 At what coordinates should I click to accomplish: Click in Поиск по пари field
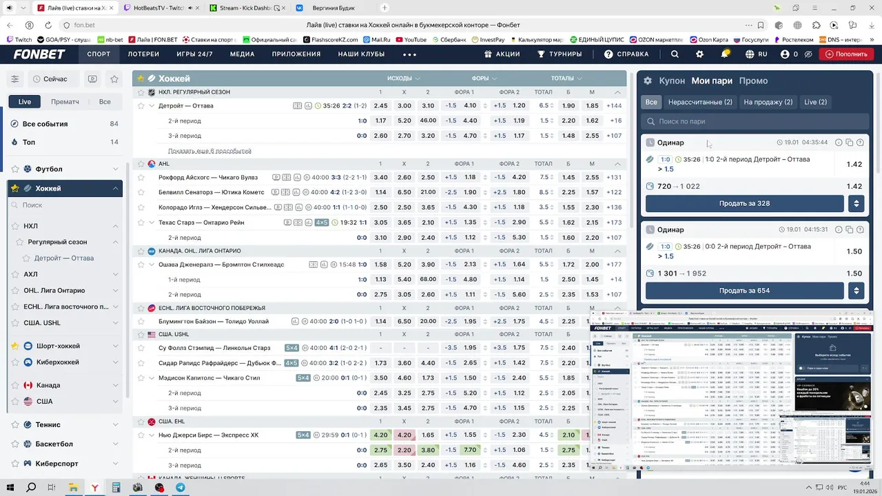755,121
